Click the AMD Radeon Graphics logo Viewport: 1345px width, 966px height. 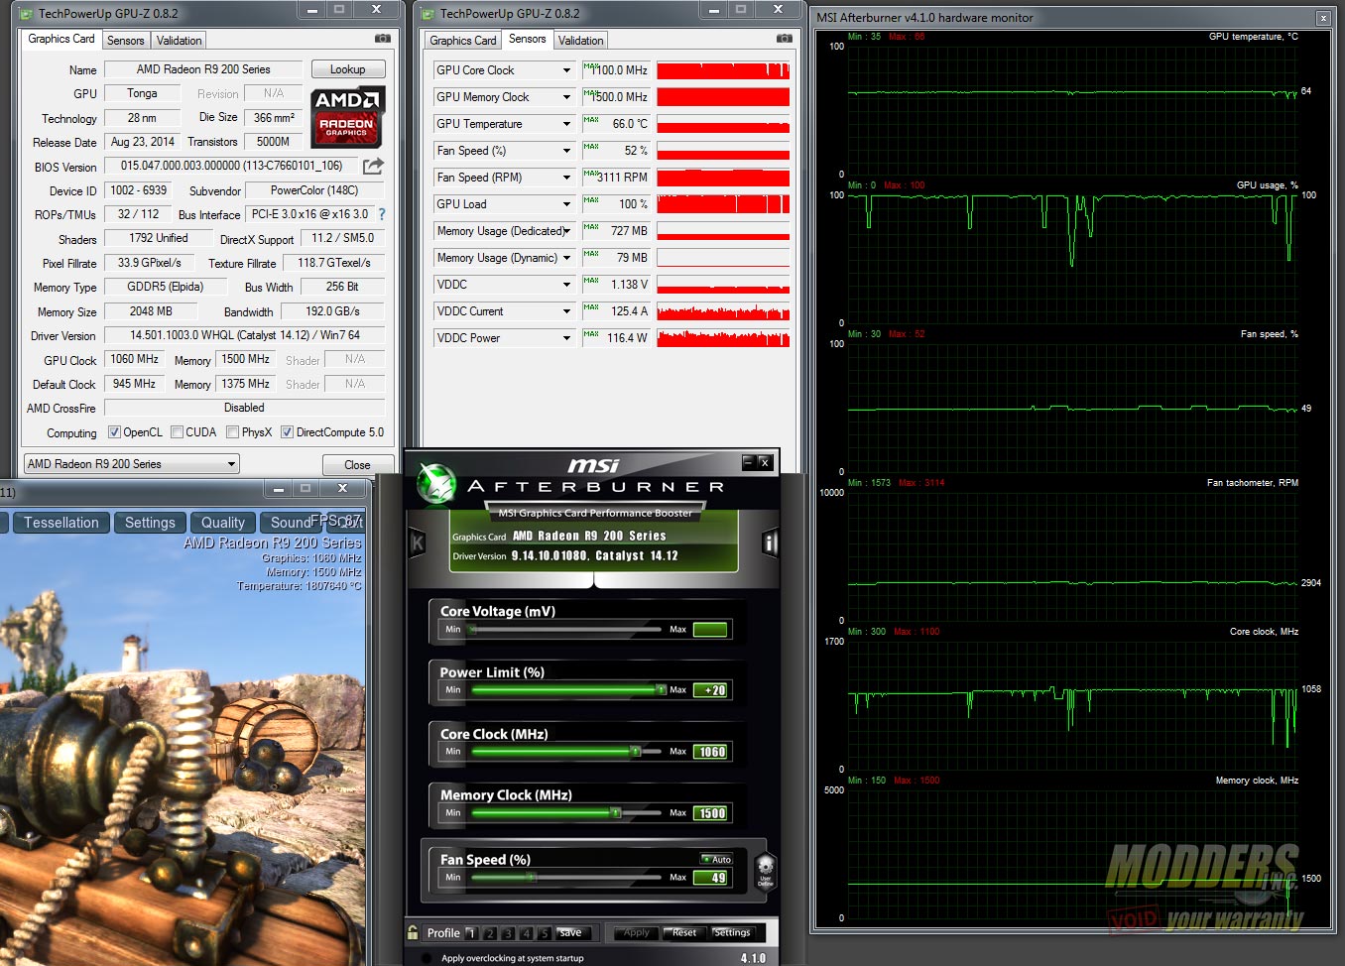tap(347, 117)
